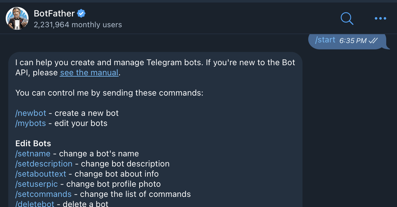Open the "see the manual" link
The image size is (397, 207).
(x=89, y=72)
